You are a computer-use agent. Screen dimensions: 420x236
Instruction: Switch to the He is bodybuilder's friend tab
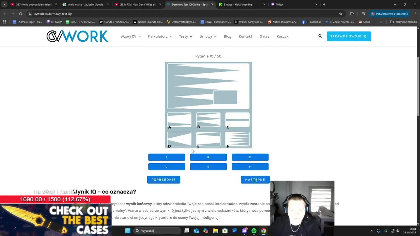(x=33, y=4)
